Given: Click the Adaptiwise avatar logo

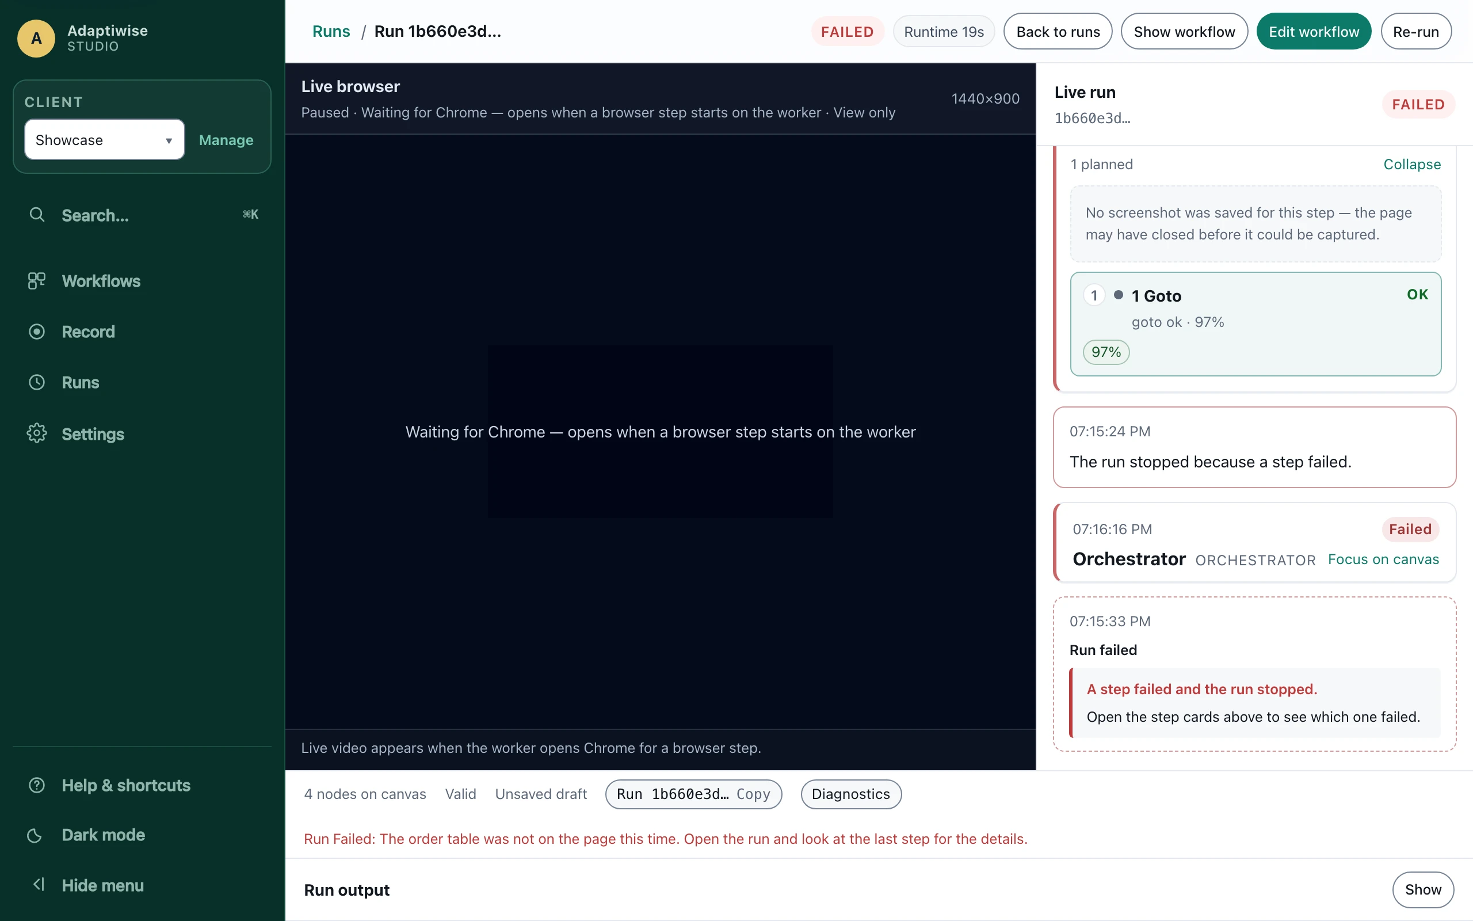Looking at the screenshot, I should click(x=36, y=38).
